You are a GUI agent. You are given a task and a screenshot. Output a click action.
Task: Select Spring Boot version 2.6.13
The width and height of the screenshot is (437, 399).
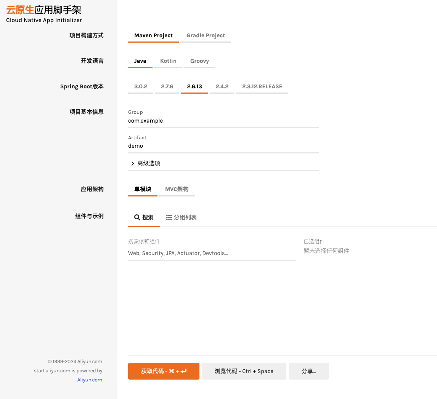[194, 86]
